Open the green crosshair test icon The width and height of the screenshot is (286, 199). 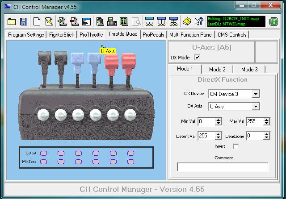pyautogui.click(x=124, y=22)
